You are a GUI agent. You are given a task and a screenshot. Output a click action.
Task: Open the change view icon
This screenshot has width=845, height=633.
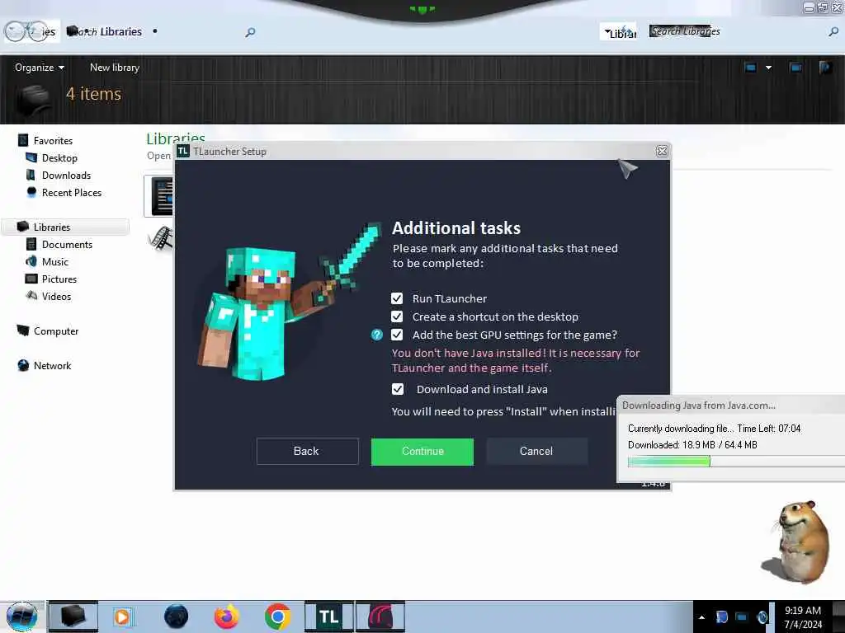pos(750,68)
